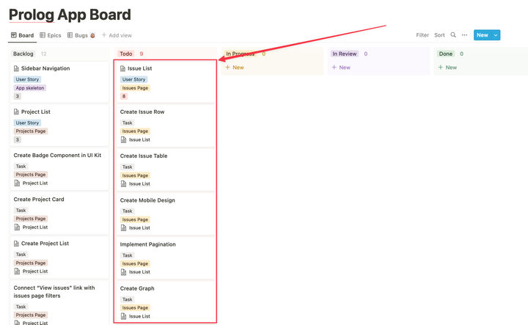
Task: Click linked page icon in Create Issue Row card
Action: (x=124, y=140)
